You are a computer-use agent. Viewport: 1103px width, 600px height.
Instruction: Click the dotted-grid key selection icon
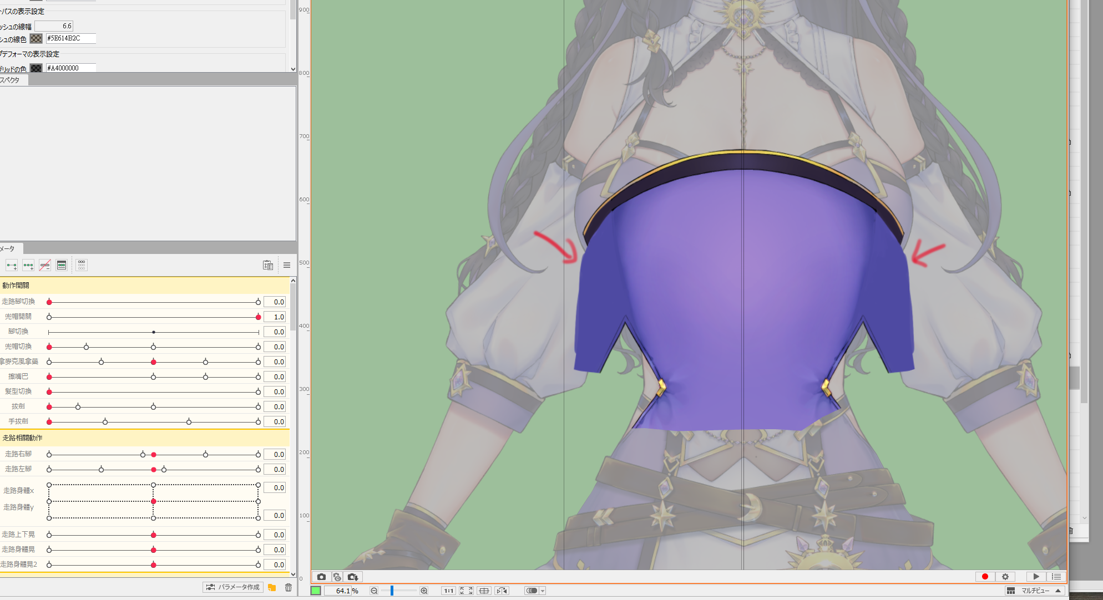(82, 265)
